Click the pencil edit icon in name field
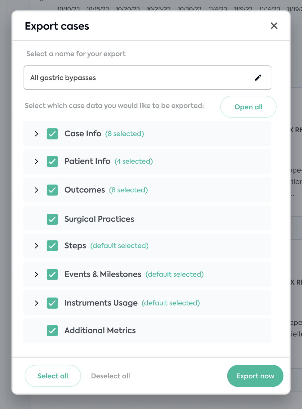This screenshot has width=302, height=409. [258, 77]
